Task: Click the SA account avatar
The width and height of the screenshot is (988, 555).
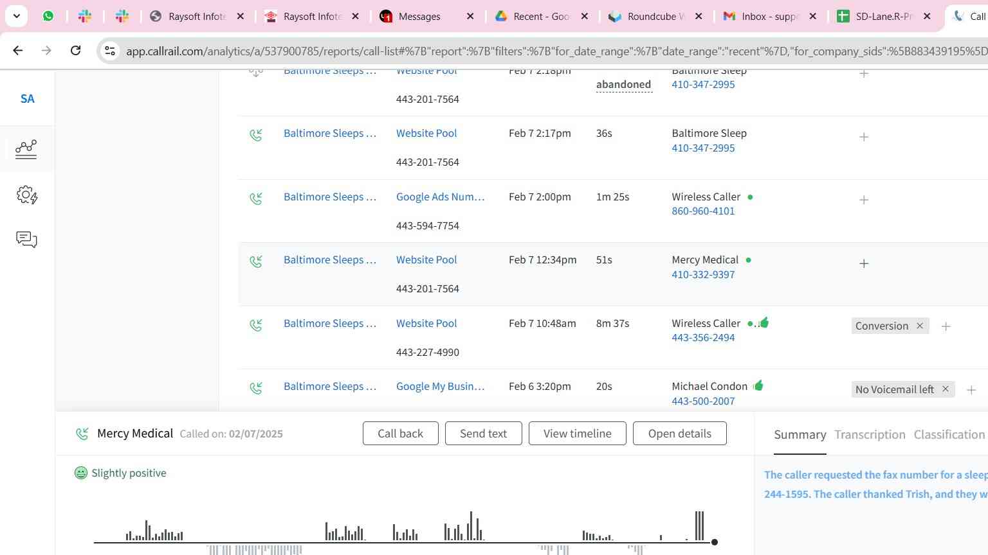Action: (x=27, y=99)
